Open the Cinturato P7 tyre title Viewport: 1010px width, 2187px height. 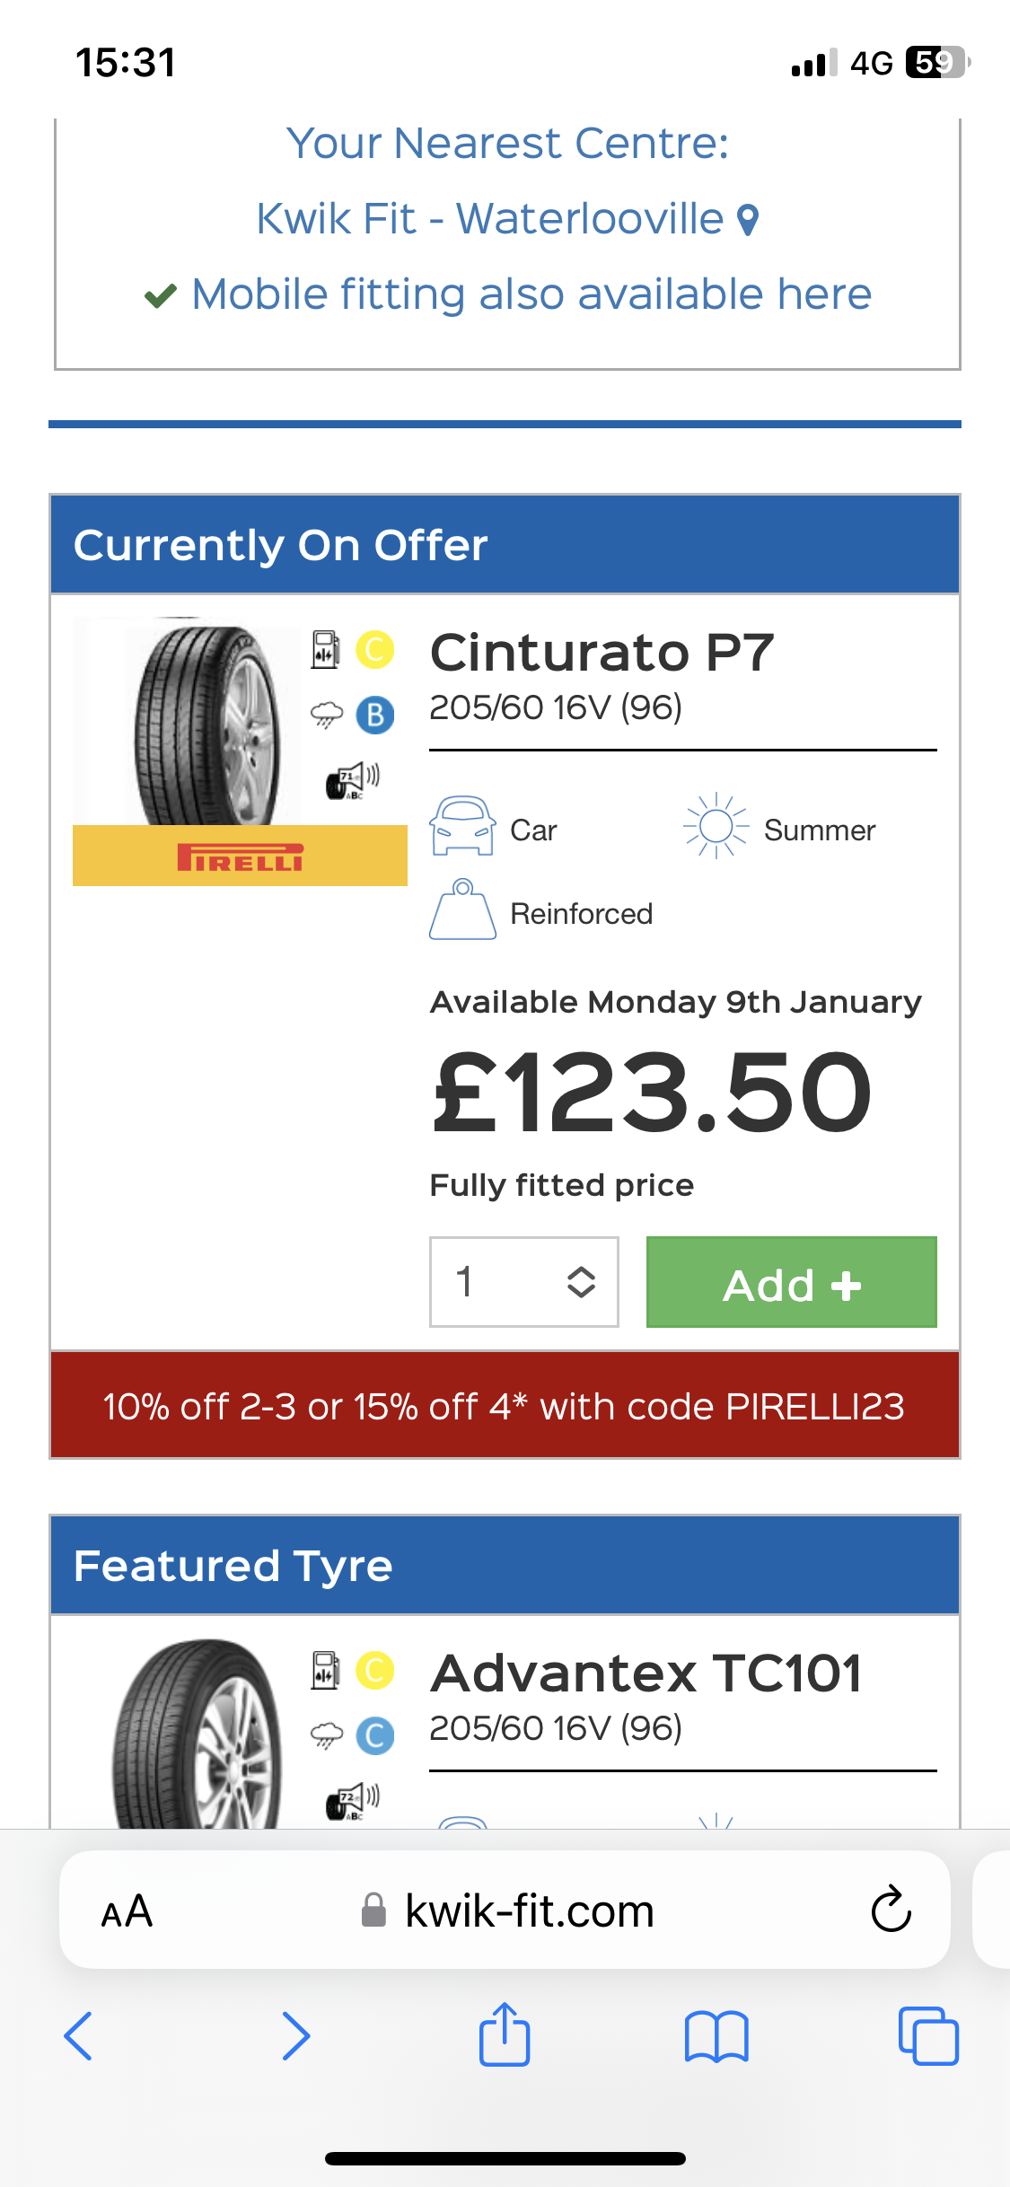(x=602, y=652)
